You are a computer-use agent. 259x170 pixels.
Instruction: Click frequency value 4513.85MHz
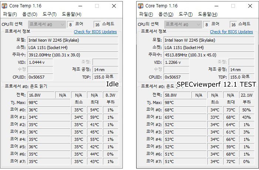209,55
